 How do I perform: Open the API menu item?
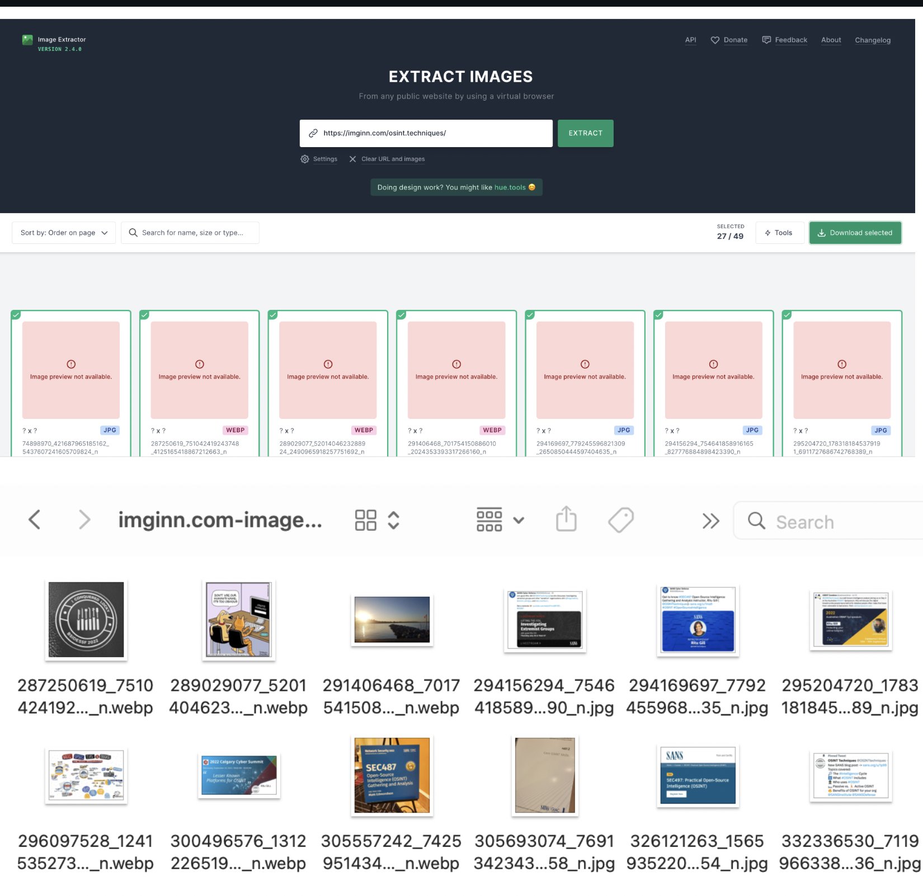690,40
